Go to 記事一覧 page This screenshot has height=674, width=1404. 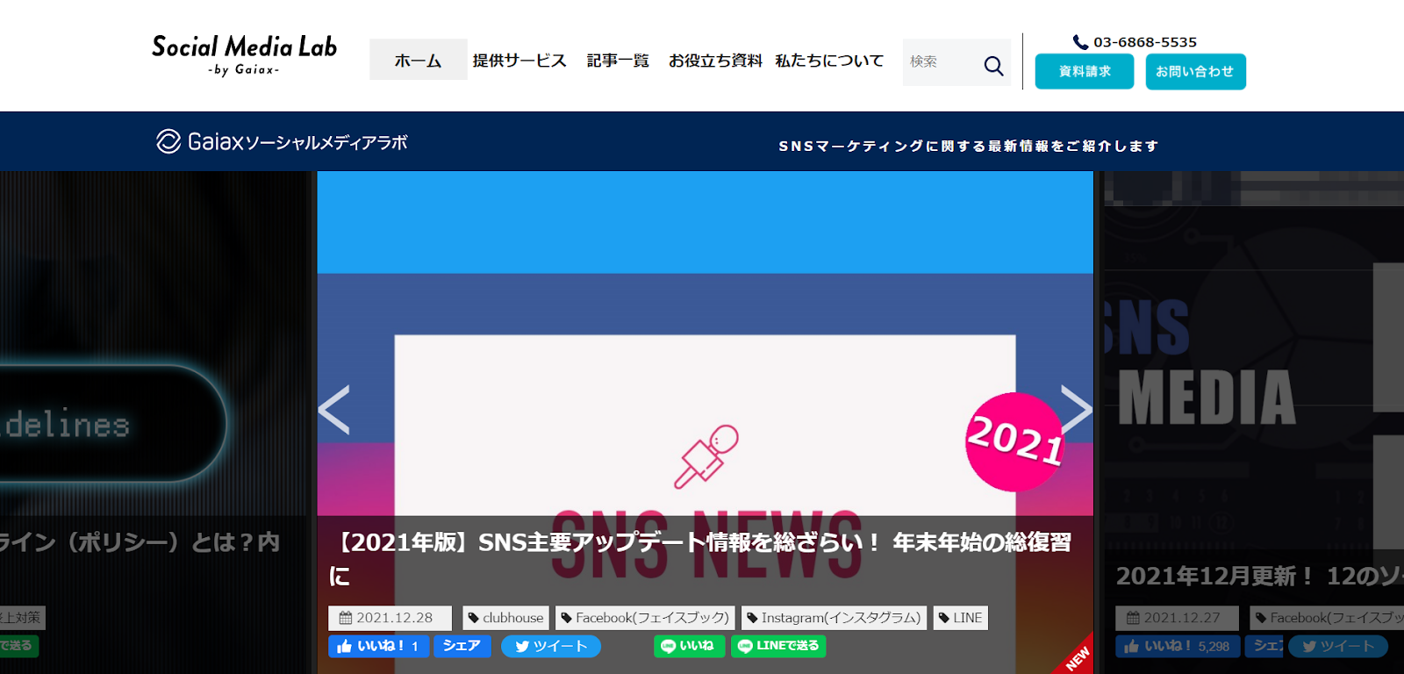[618, 61]
